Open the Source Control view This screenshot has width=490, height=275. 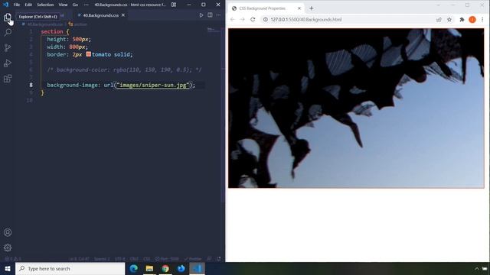(x=8, y=47)
